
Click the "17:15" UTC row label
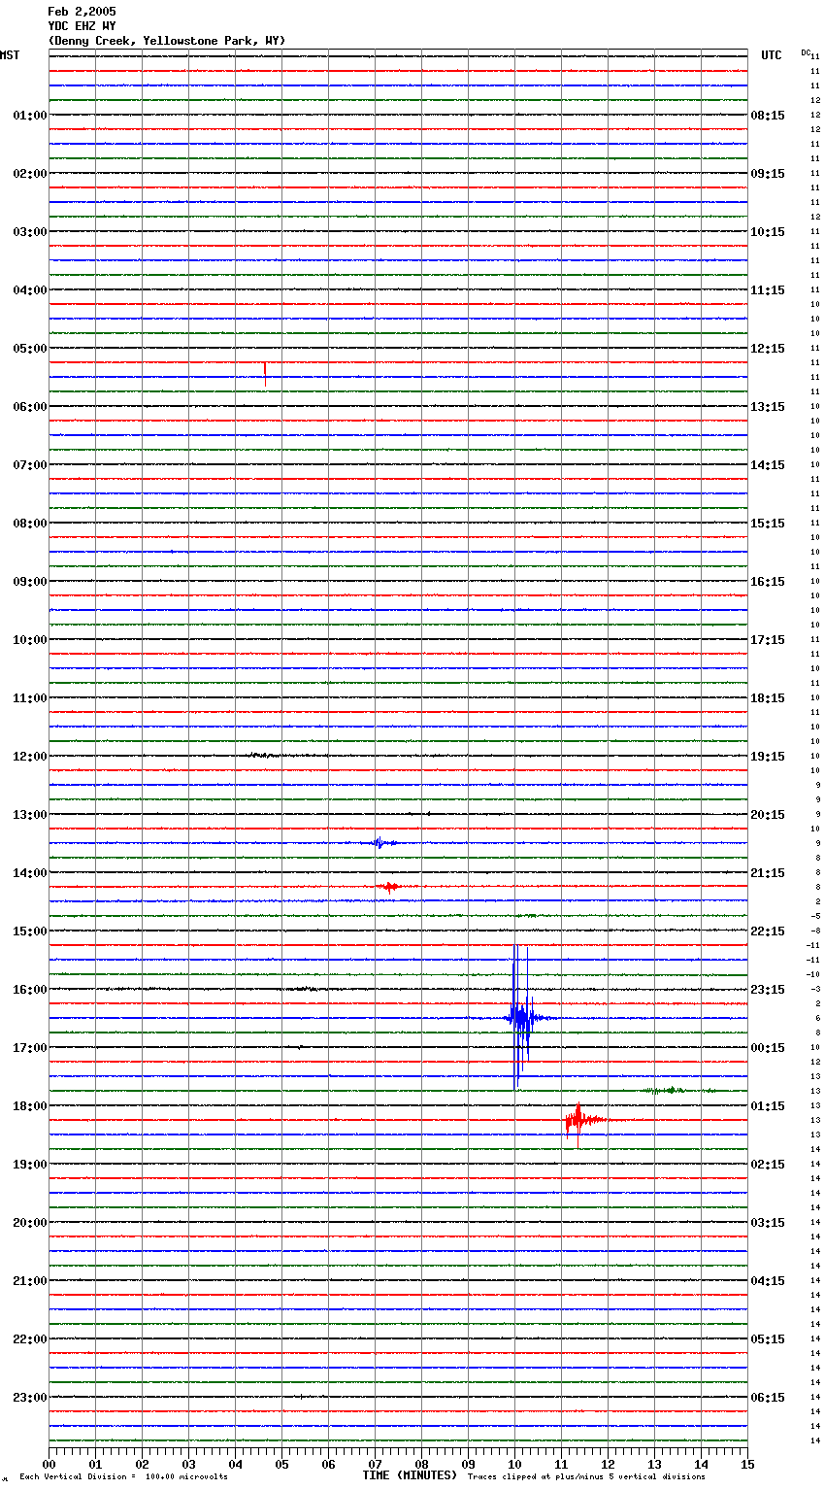[768, 640]
